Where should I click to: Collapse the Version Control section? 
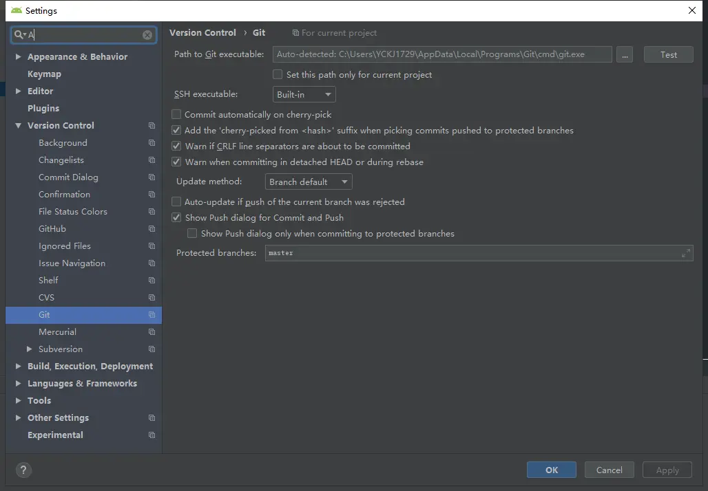[18, 126]
